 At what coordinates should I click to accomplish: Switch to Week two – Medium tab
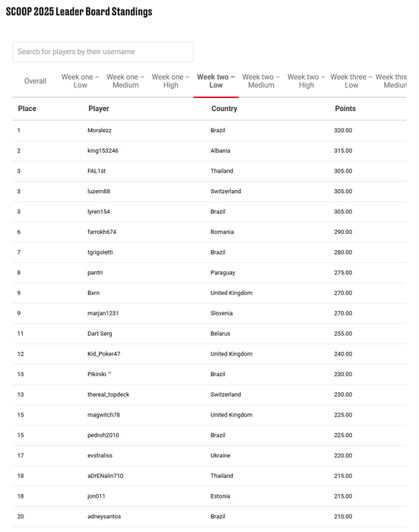coord(261,81)
